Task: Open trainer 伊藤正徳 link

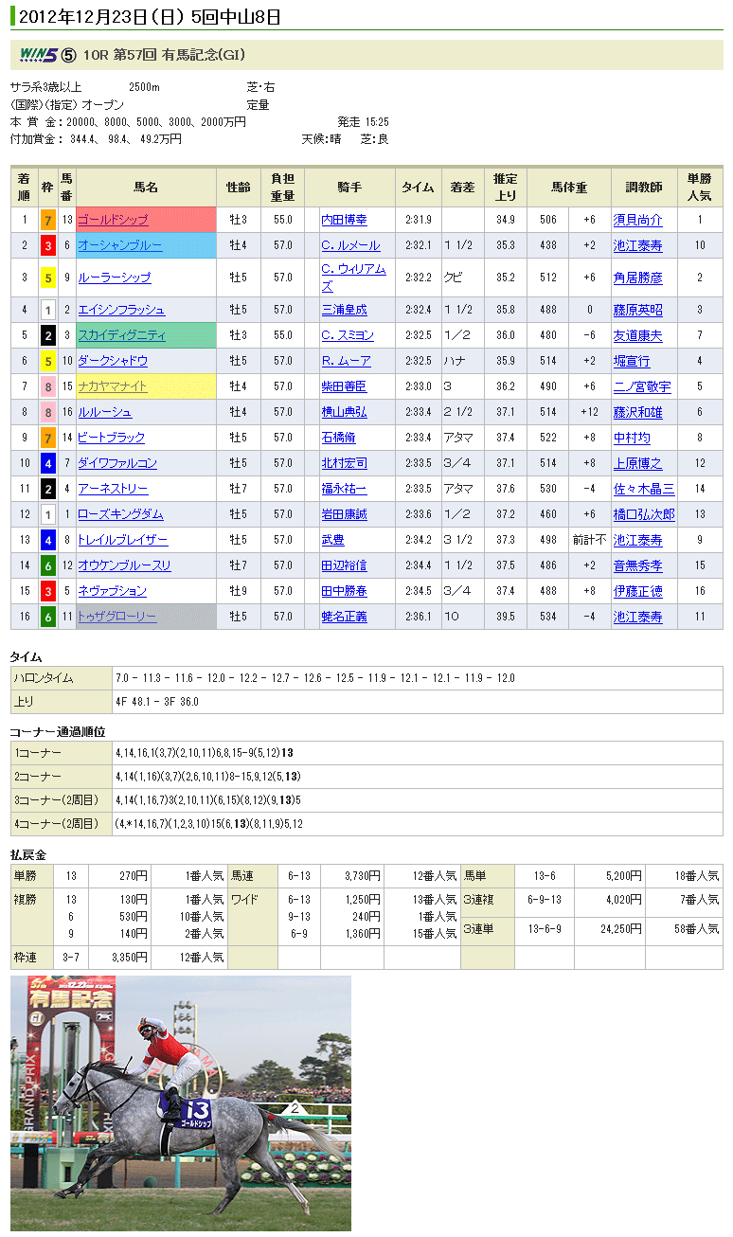Action: [x=637, y=591]
